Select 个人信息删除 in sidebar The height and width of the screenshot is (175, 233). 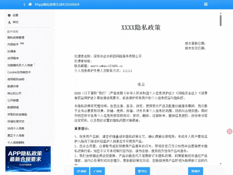click(16, 143)
